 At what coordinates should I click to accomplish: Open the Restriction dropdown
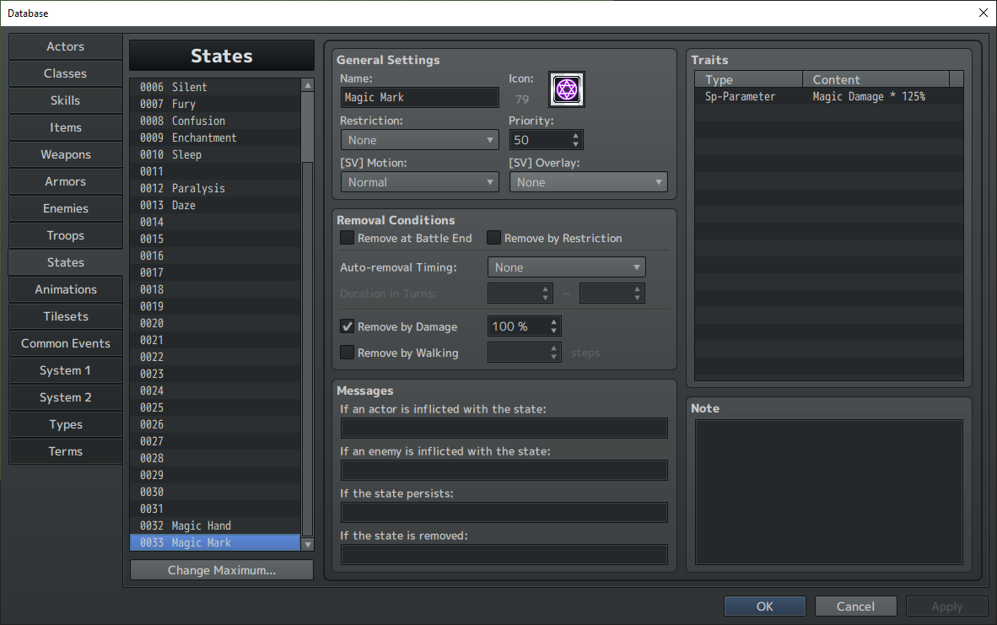tap(420, 140)
